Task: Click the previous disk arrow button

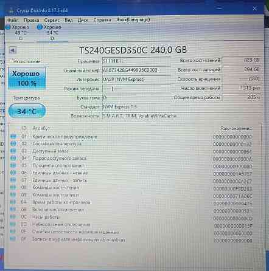Action: [13, 50]
